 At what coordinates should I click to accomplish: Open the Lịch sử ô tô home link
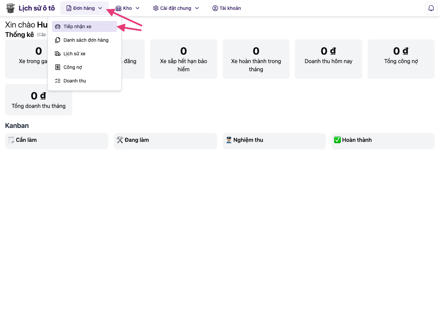tap(37, 8)
